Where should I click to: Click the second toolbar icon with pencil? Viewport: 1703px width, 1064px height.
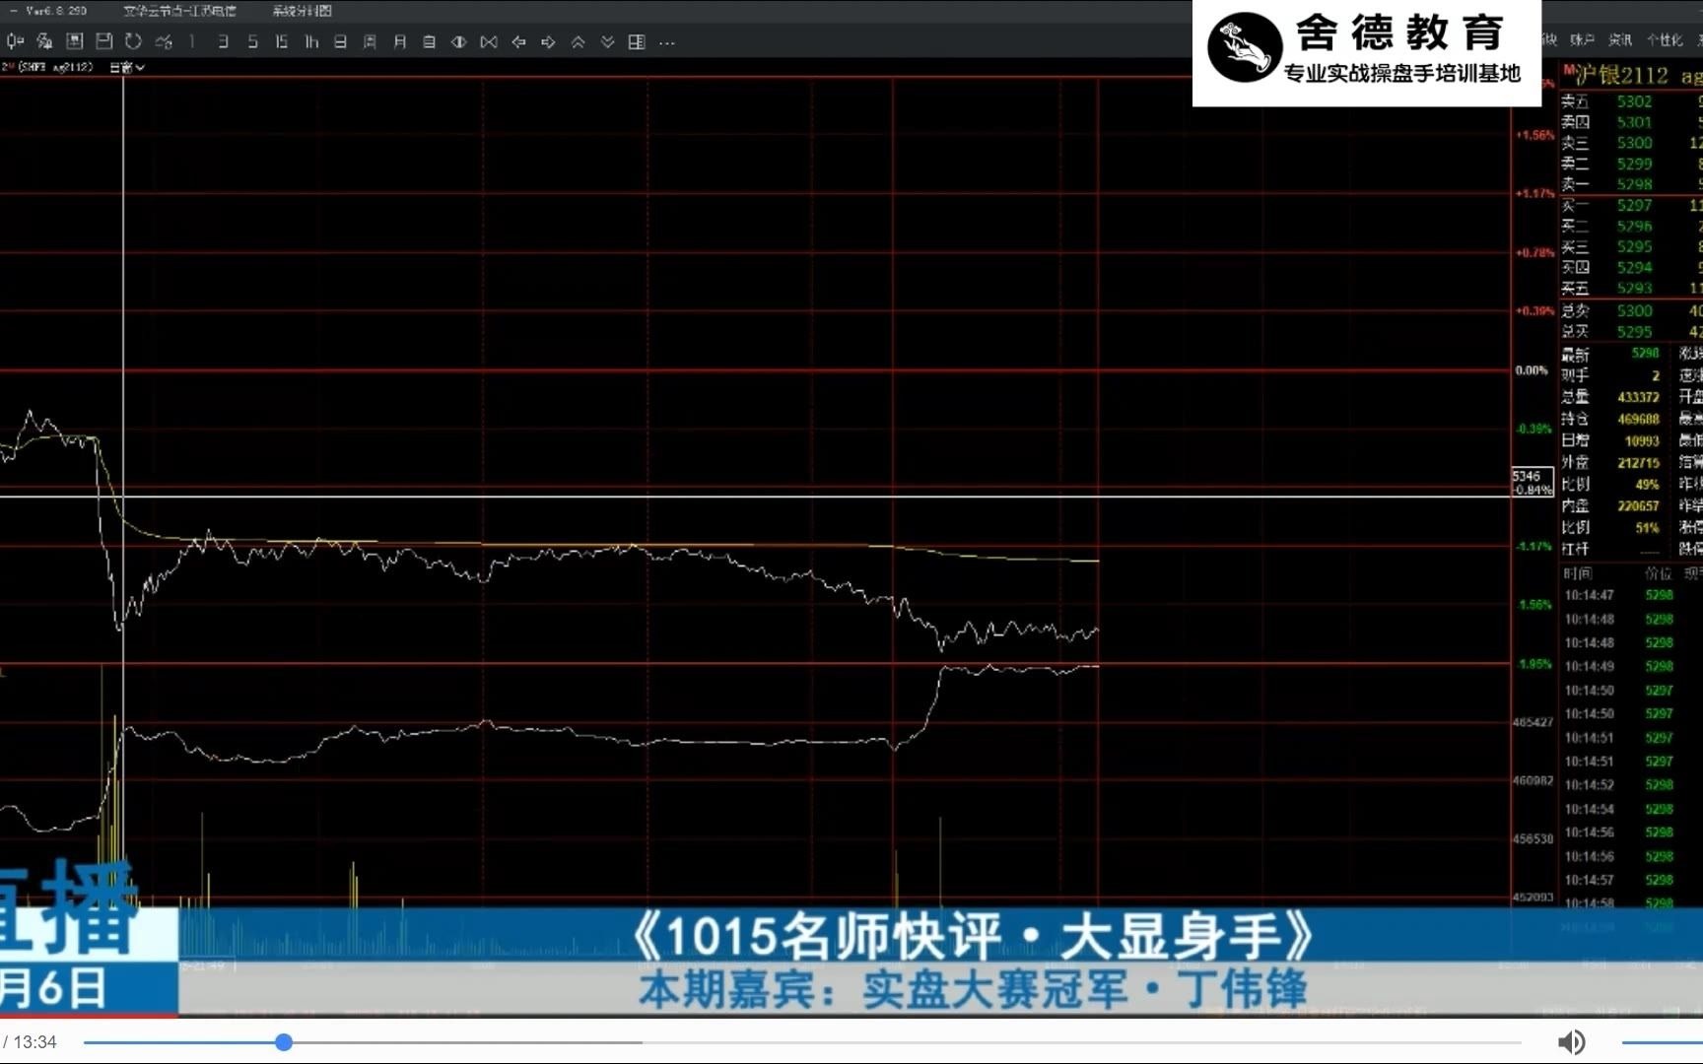(x=44, y=41)
